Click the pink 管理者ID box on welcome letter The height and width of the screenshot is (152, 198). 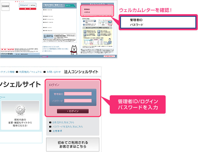coord(97,11)
